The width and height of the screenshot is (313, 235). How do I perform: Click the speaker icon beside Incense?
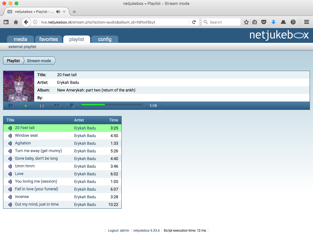pos(10,197)
